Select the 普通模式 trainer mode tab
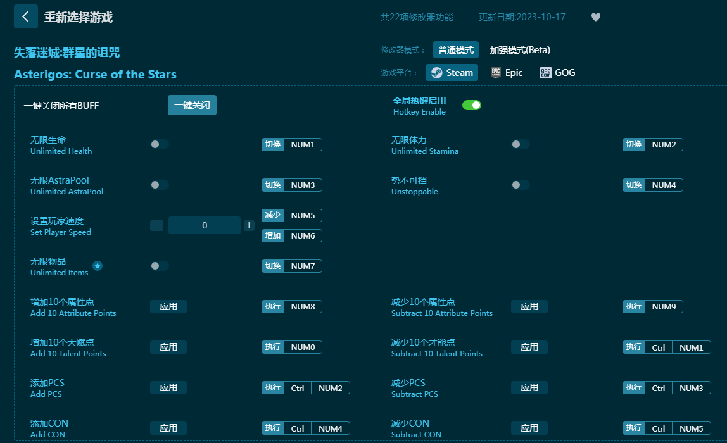This screenshot has width=727, height=443. pyautogui.click(x=456, y=50)
